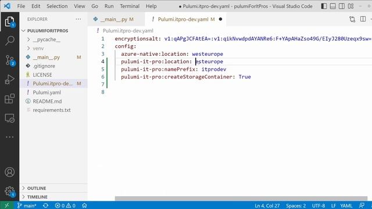Click the itprodev value on line 5
This screenshot has width=372, height=209.
pyautogui.click(x=214, y=69)
